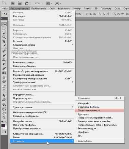
Task: Select the Zoom tool
Action: pyautogui.click(x=4, y=118)
